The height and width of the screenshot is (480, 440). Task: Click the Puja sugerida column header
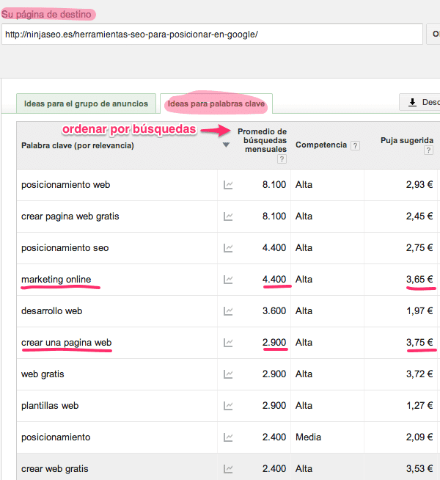click(406, 140)
